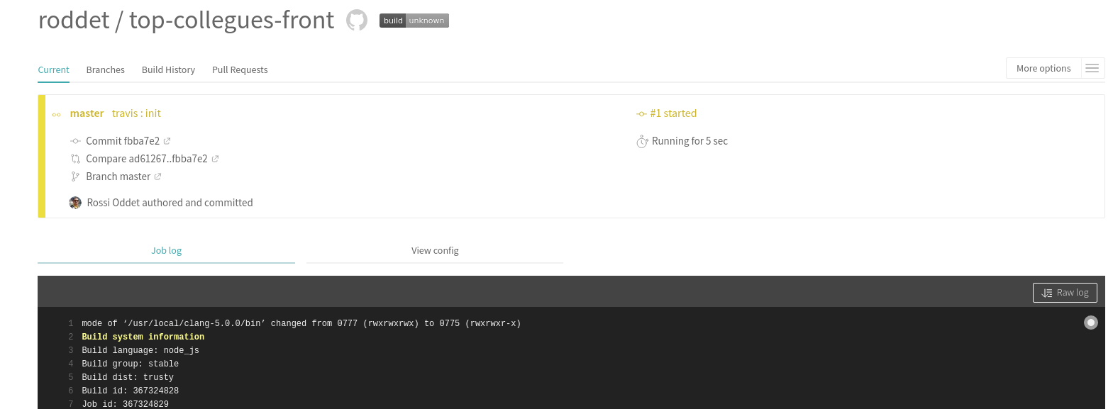Click the build unknown status badge
The height and width of the screenshot is (409, 1113).
pos(414,21)
